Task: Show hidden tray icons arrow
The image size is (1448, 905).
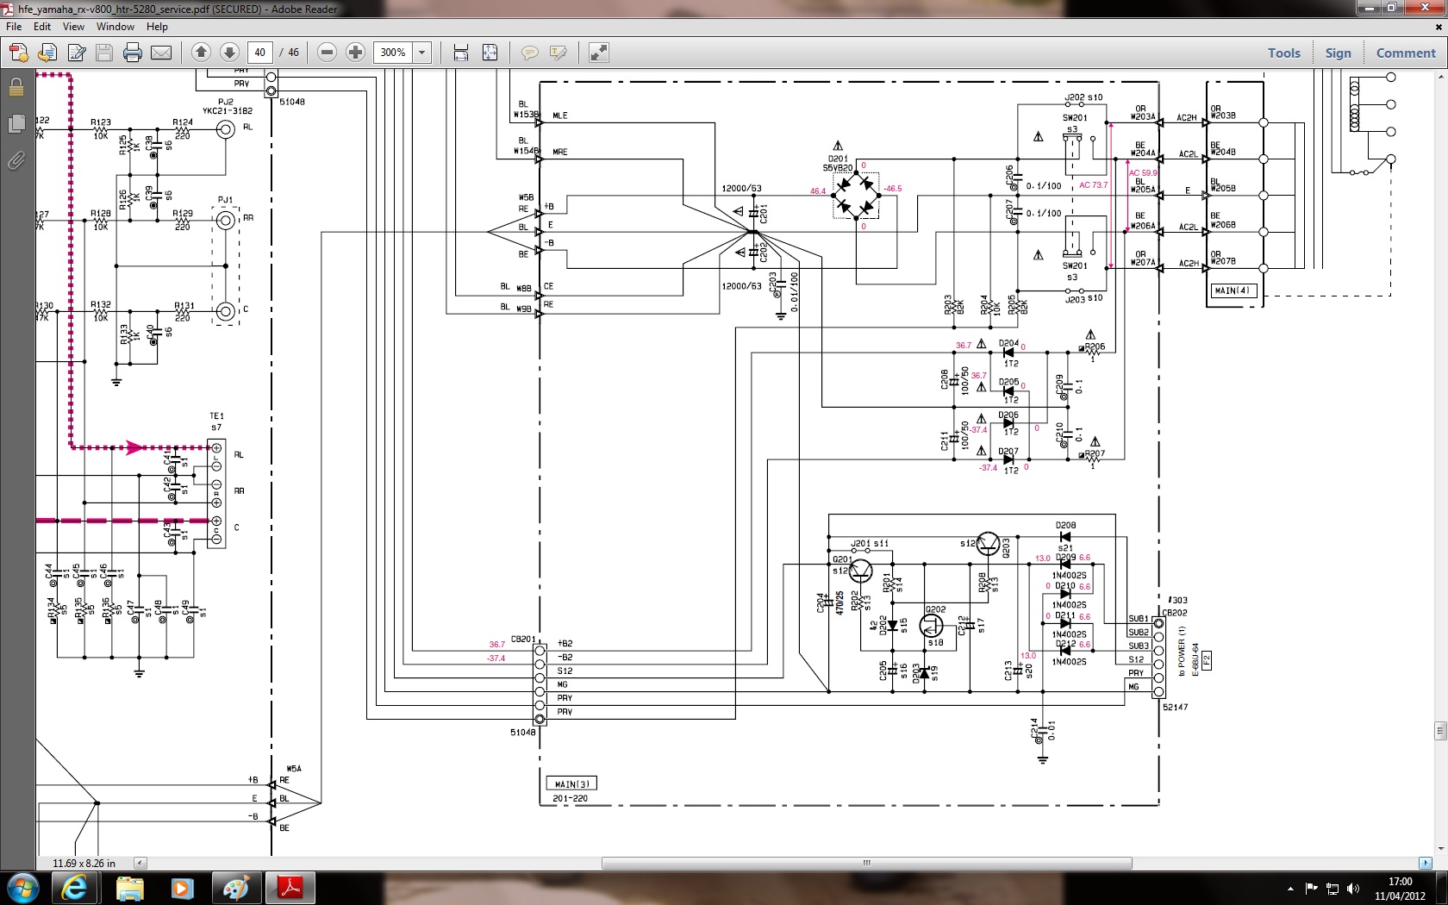Action: (1290, 889)
